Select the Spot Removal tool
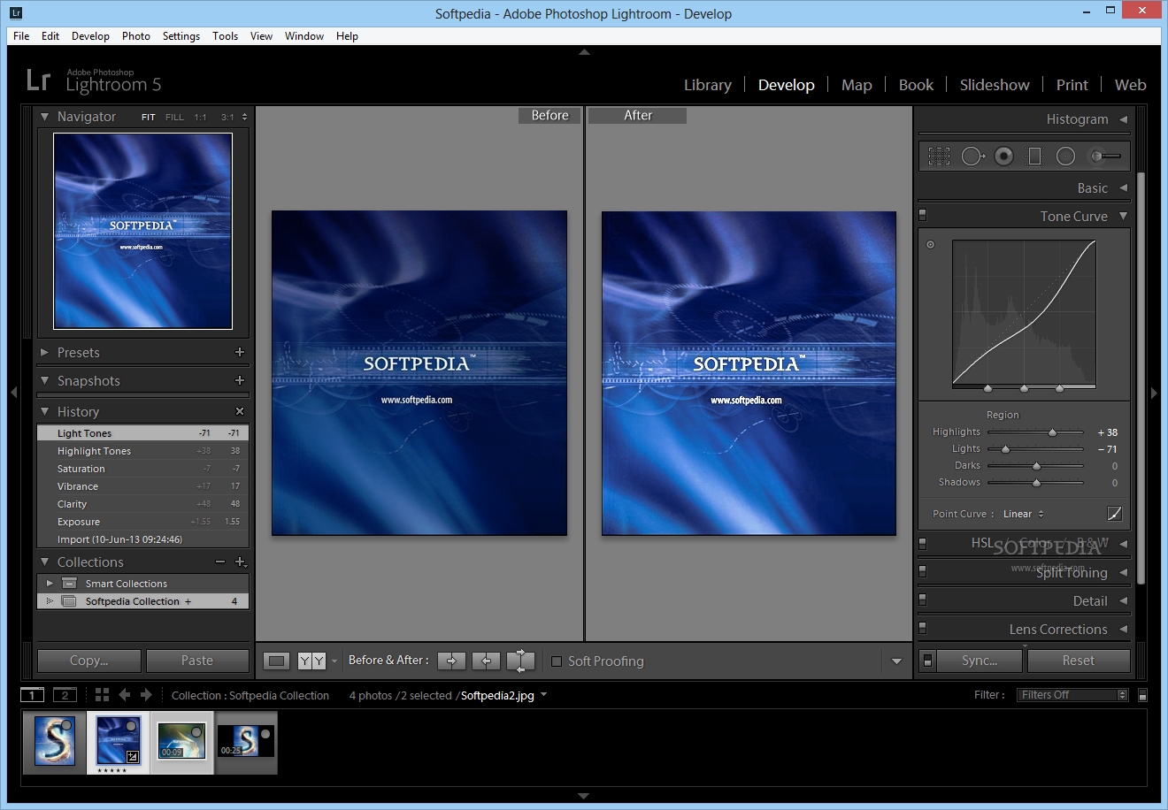 tap(972, 157)
